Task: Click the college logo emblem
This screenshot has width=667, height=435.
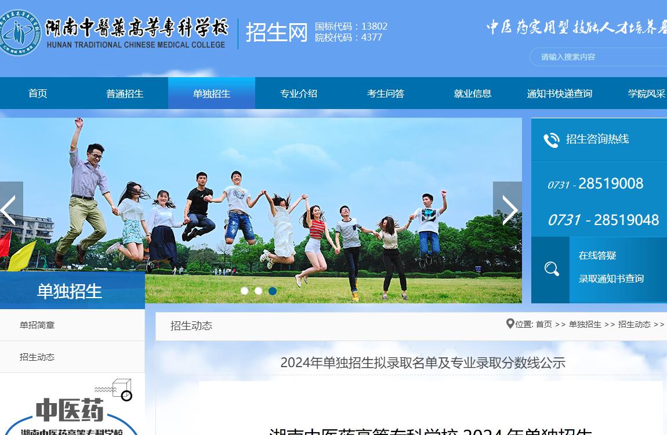Action: [19, 32]
